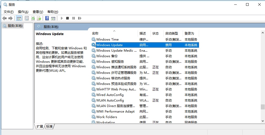Open the 文件(F) menu

pos(9,12)
